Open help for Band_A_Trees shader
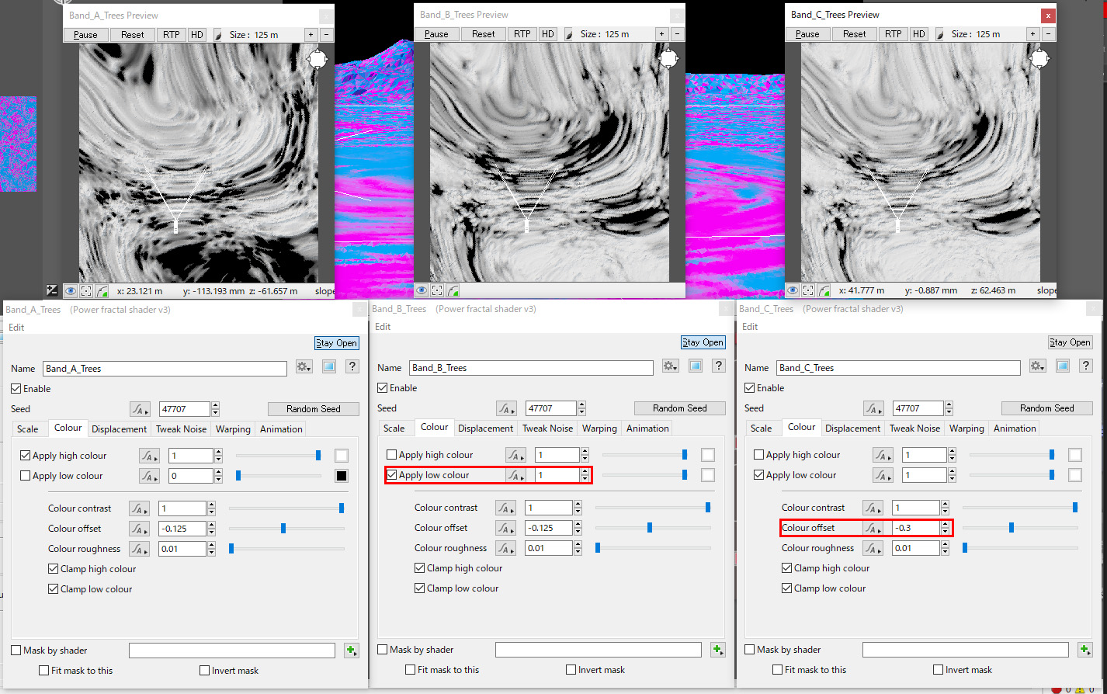 click(352, 367)
